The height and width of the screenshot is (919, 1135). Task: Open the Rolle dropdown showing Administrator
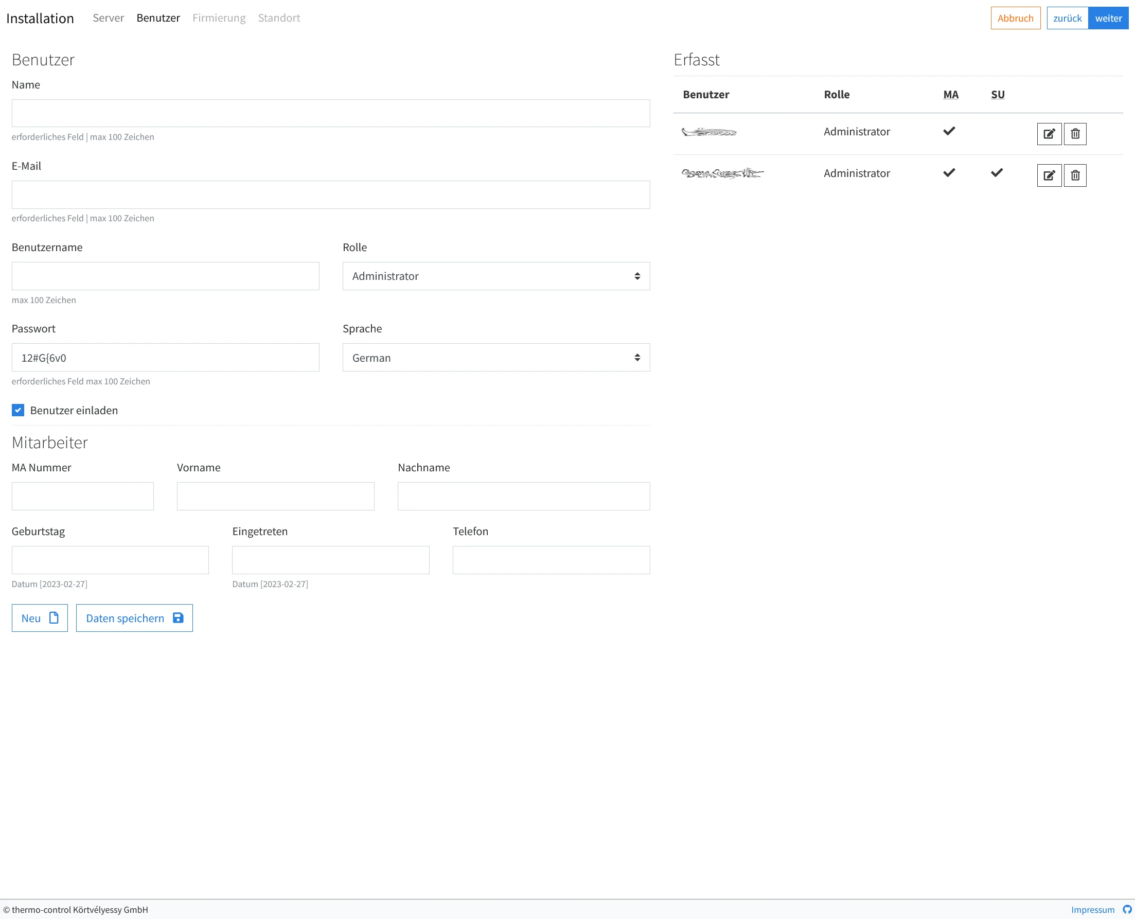click(x=495, y=276)
